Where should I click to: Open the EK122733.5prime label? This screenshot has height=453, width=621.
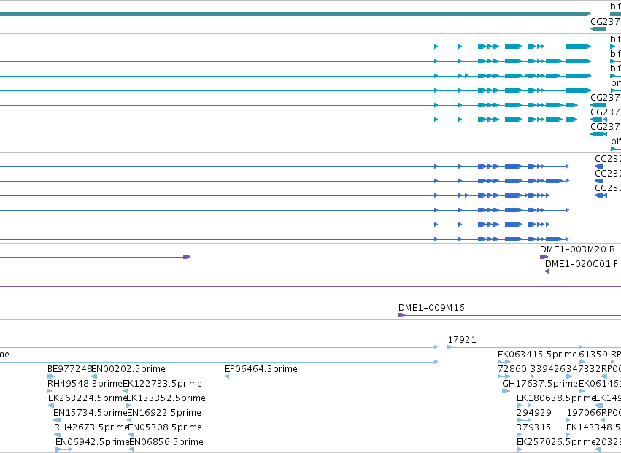point(163,384)
